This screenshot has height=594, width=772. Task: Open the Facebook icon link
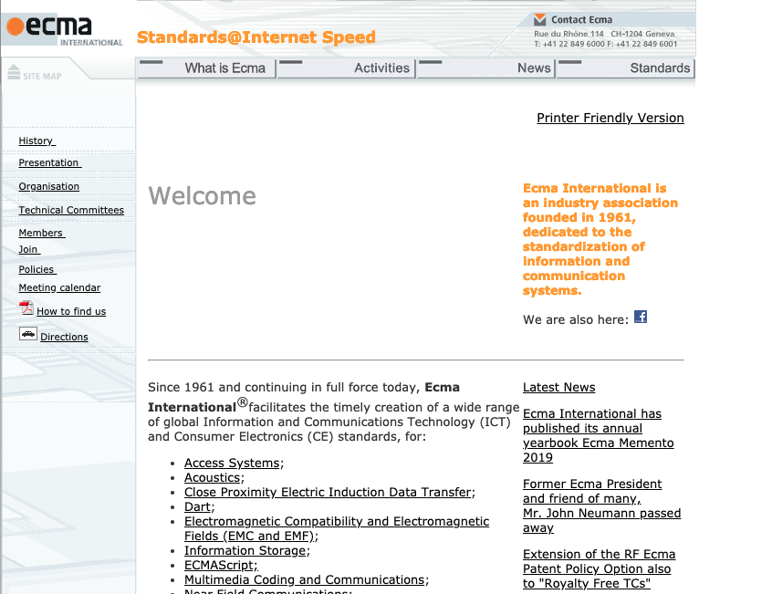[641, 317]
